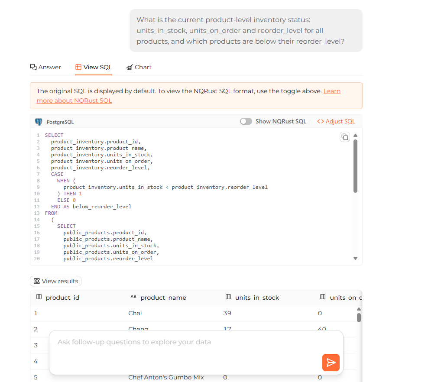This screenshot has width=441, height=382.
Task: Click the units_in_stock column type icon
Action: coord(228,297)
